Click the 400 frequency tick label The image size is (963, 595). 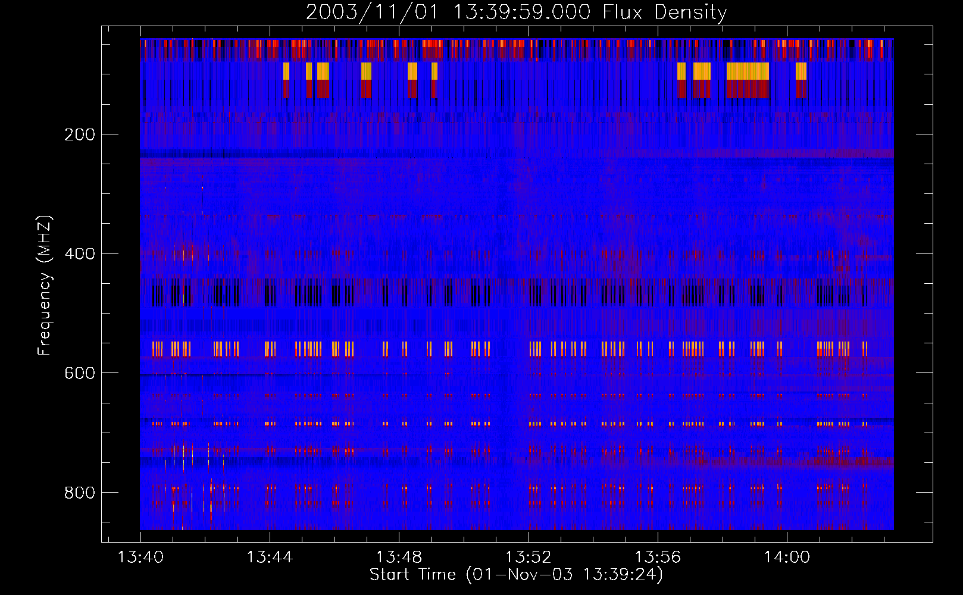80,254
